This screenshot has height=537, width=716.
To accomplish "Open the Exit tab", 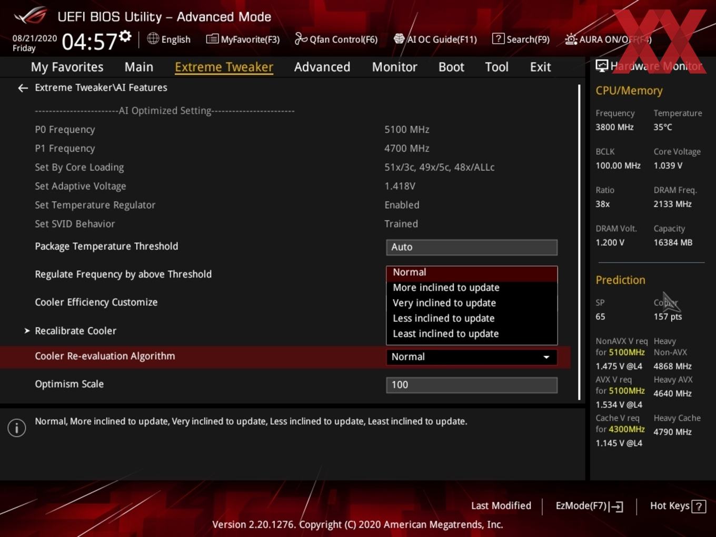I will [540, 67].
